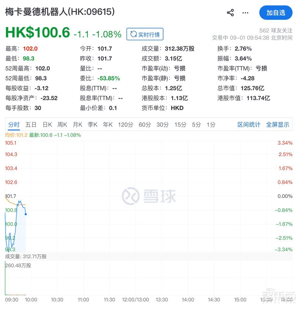Click the 10:00 time axis label
The image size is (302, 309).
31,300
